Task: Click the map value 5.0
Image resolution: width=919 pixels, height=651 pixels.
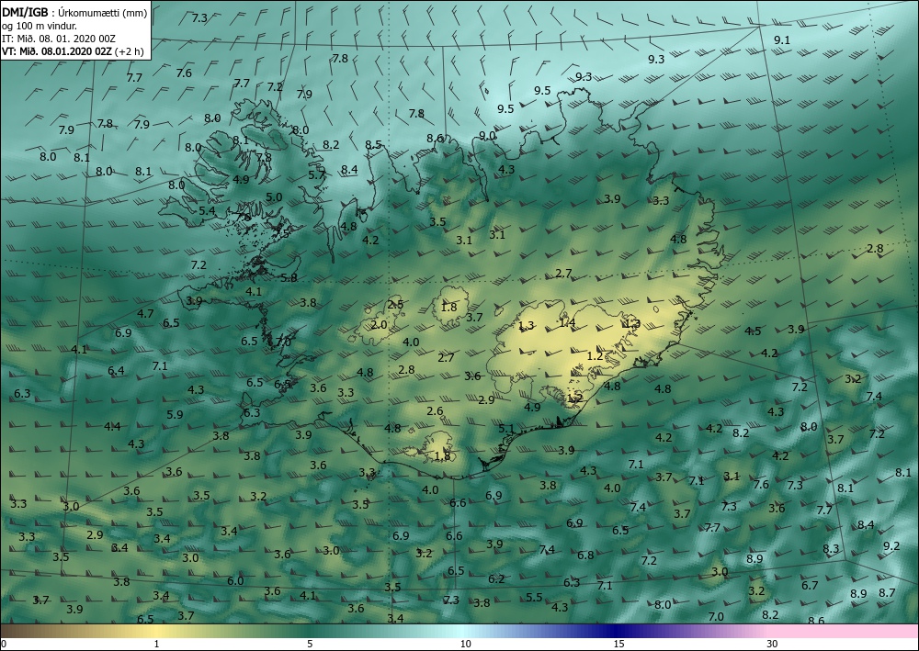Action: click(274, 197)
